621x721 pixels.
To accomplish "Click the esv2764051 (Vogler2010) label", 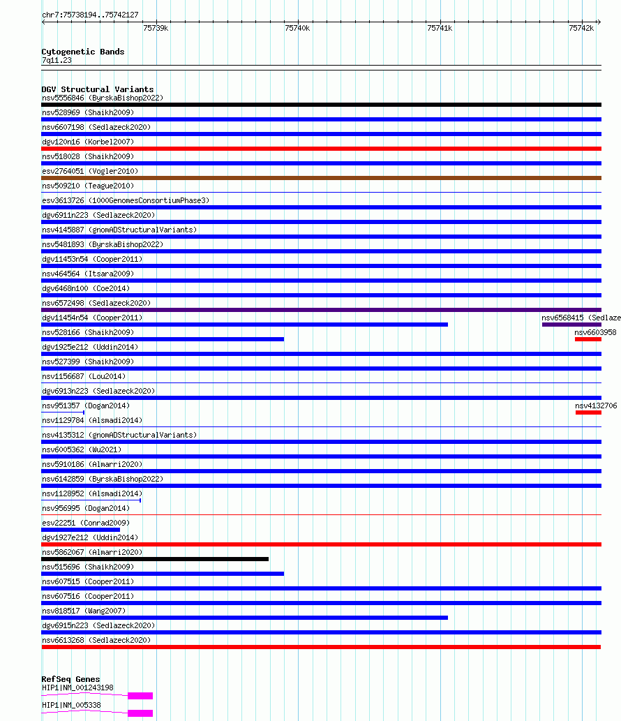I will (x=90, y=172).
